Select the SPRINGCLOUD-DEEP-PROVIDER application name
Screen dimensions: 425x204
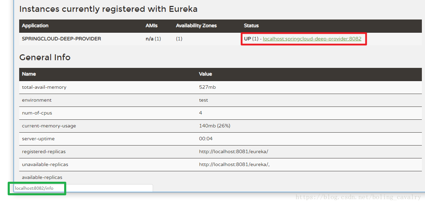point(61,39)
